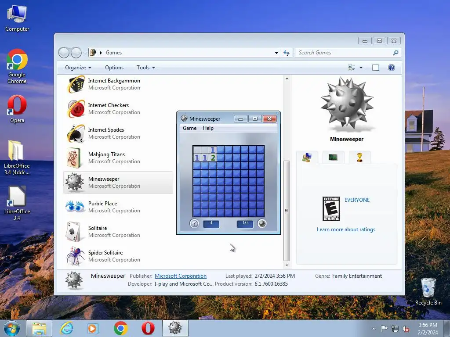Click the revealed 2 tile in Minesweeper

coord(213,158)
